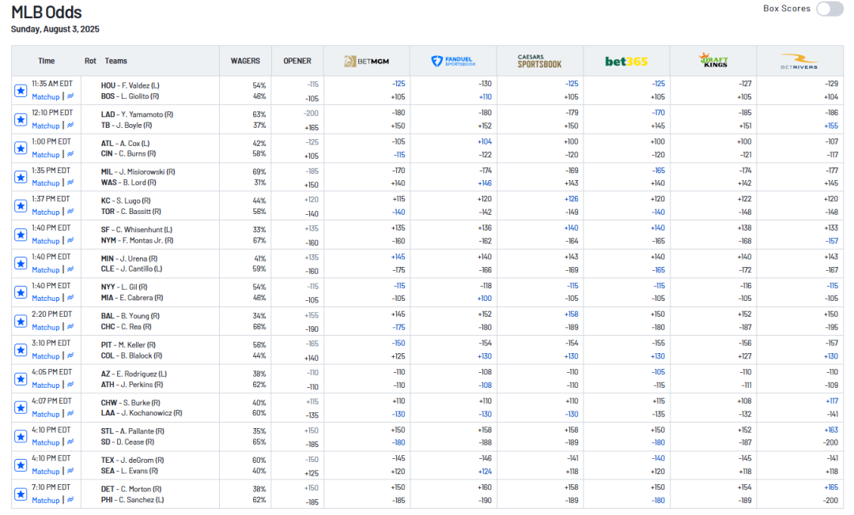Click the bet365 logo header
This screenshot has width=854, height=515.
[626, 62]
